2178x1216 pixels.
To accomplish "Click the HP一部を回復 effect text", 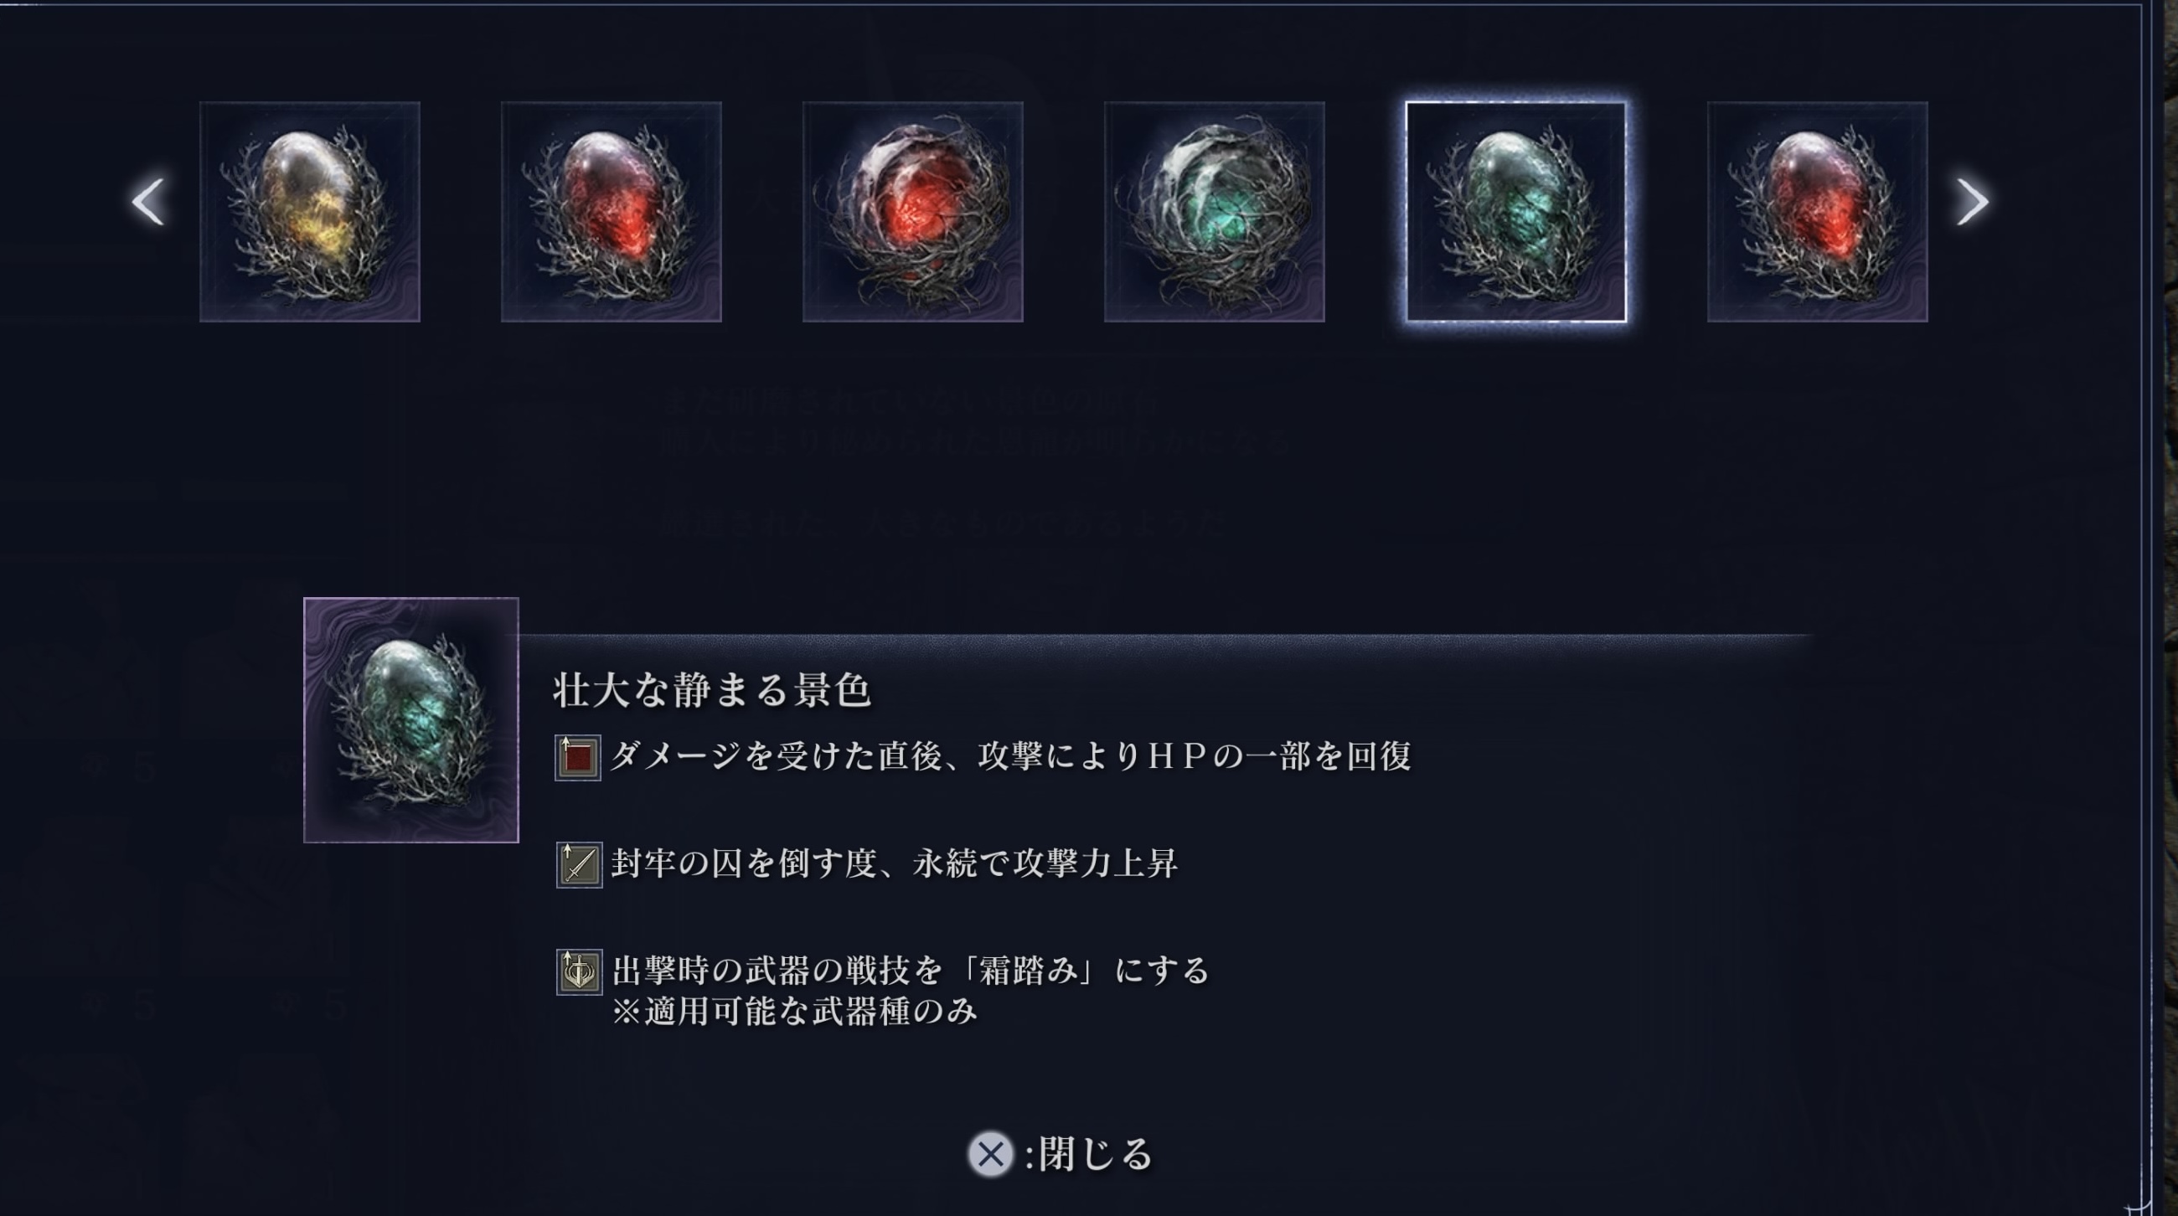I will [1011, 756].
